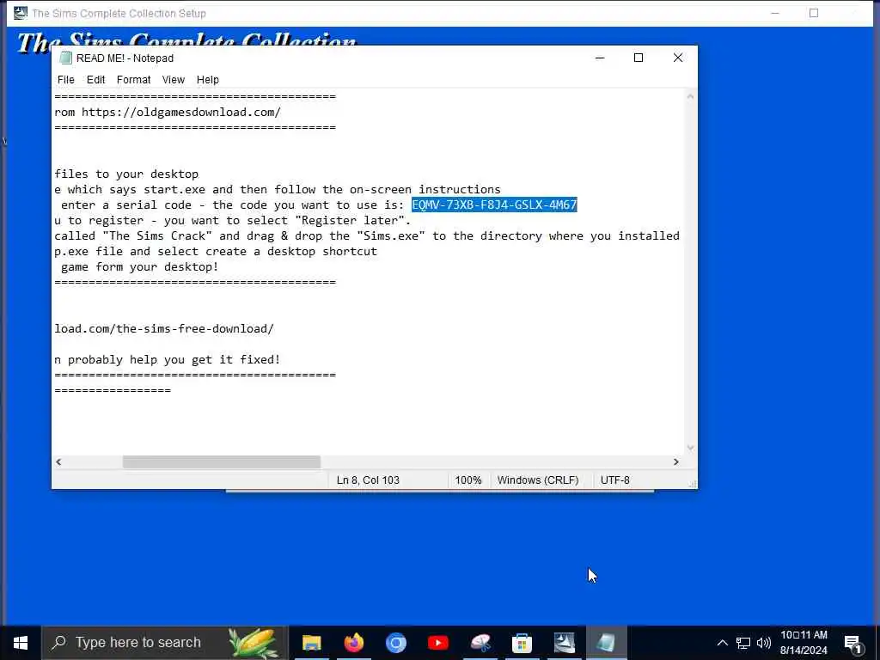Click the Sims Setup window title bar icon
The width and height of the screenshot is (880, 660).
coord(21,13)
